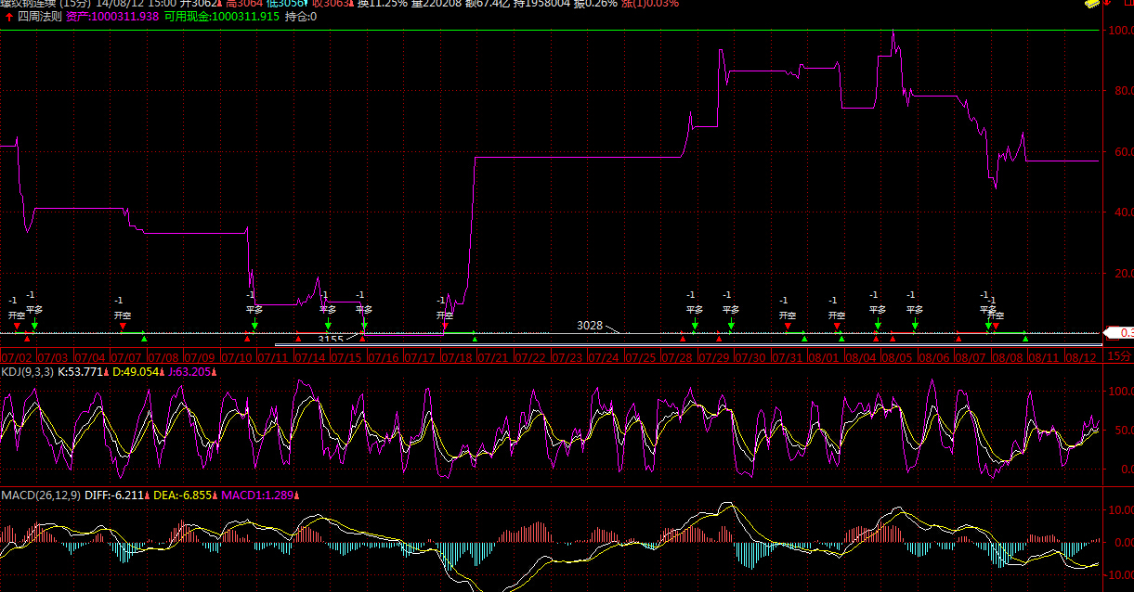Click the 07/02 date on time axis
Screen dimensions: 1134x592
tap(16, 357)
